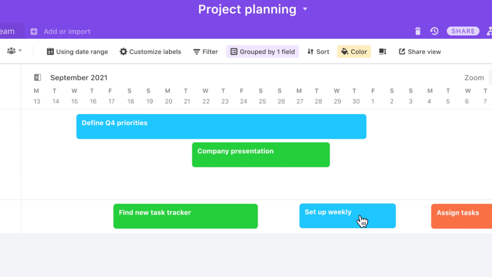The width and height of the screenshot is (492, 277).
Task: Select the Define Q4 priorities bar
Action: (221, 127)
